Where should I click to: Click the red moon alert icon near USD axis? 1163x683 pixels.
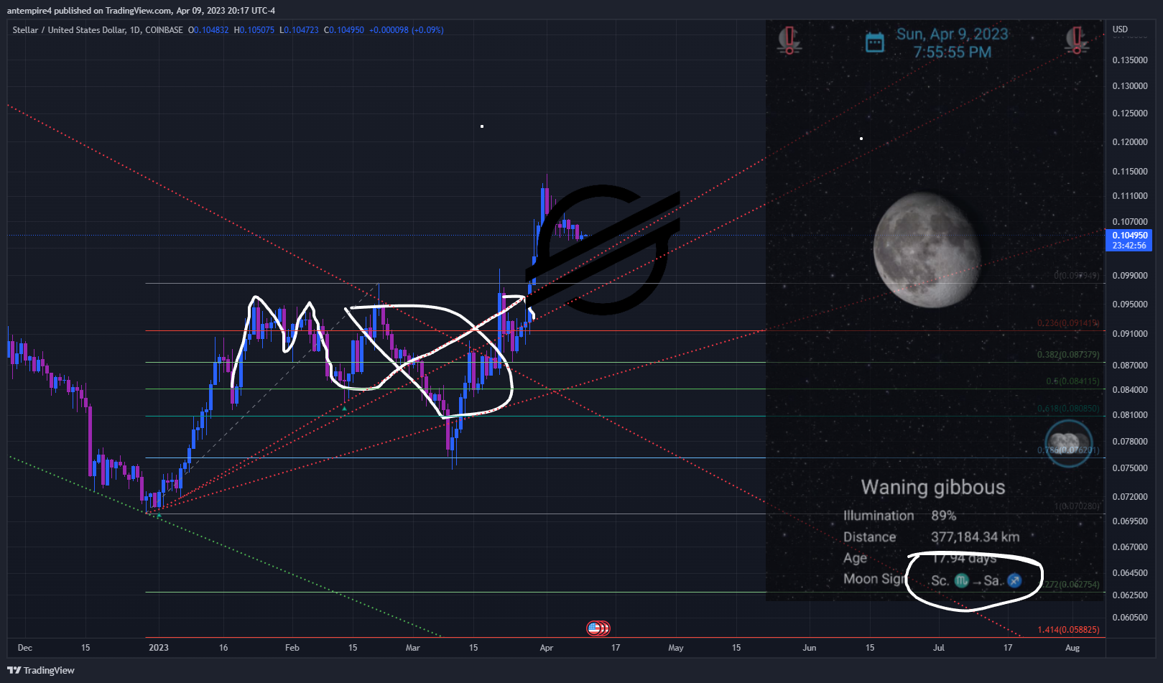click(x=1076, y=41)
